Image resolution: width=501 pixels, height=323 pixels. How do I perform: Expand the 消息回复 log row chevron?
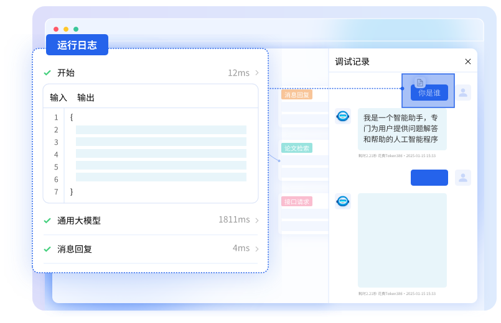tap(257, 248)
